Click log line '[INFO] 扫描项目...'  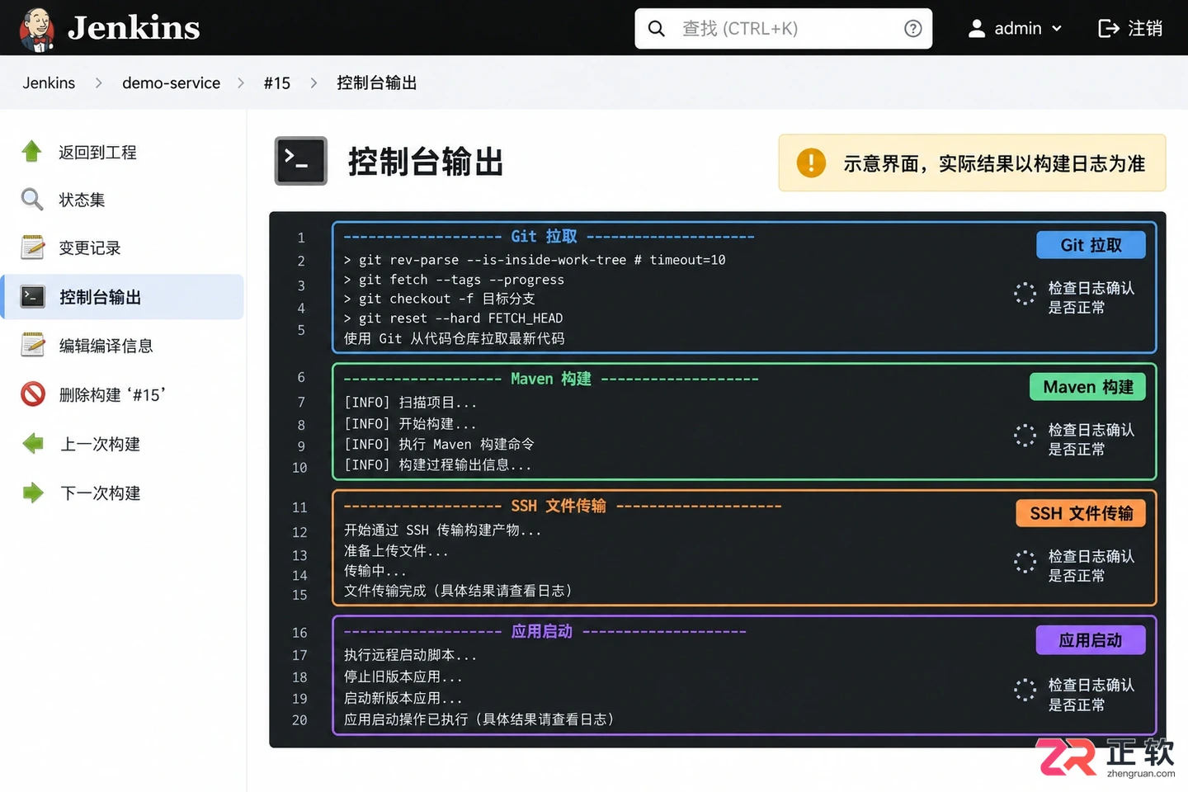click(x=410, y=403)
